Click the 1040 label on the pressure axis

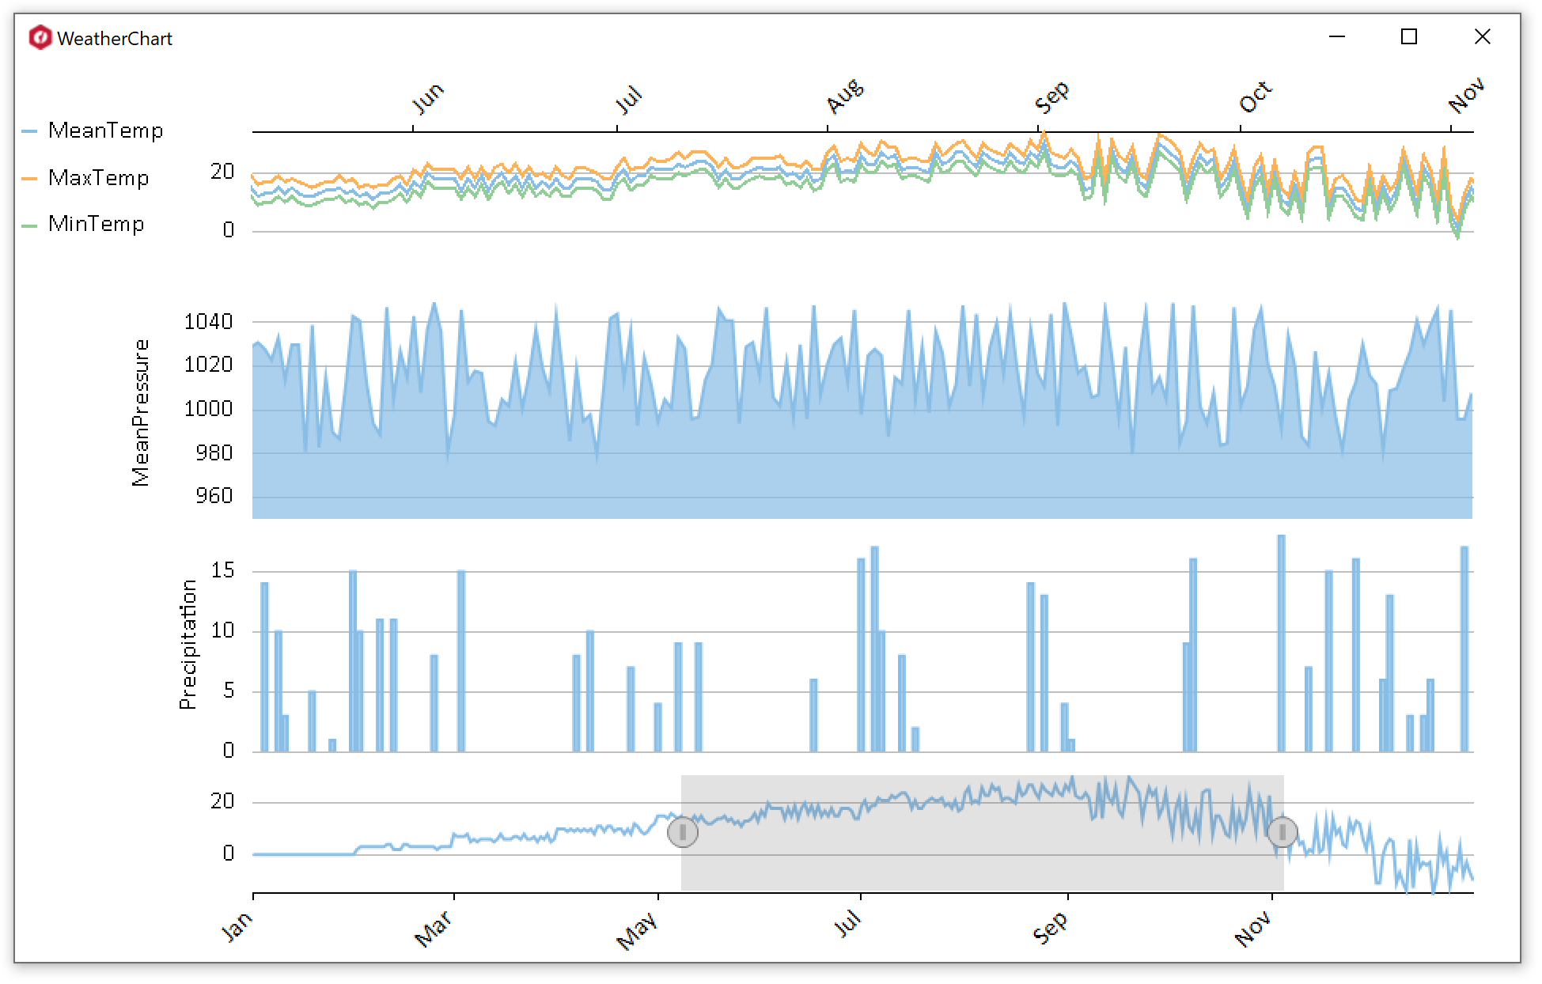[208, 322]
